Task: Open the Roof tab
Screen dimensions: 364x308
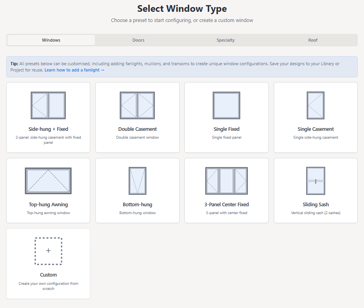Action: tap(313, 40)
